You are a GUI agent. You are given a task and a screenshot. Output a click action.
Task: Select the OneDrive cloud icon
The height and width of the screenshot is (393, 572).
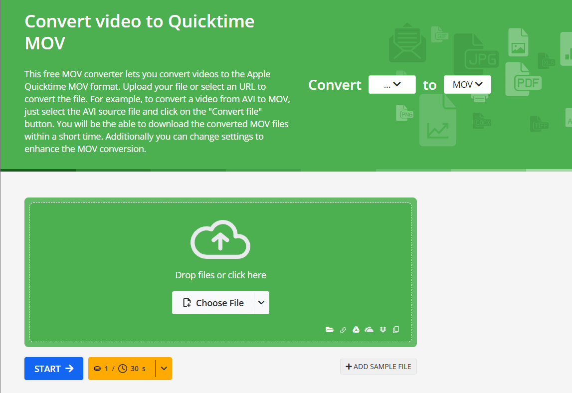tap(369, 330)
